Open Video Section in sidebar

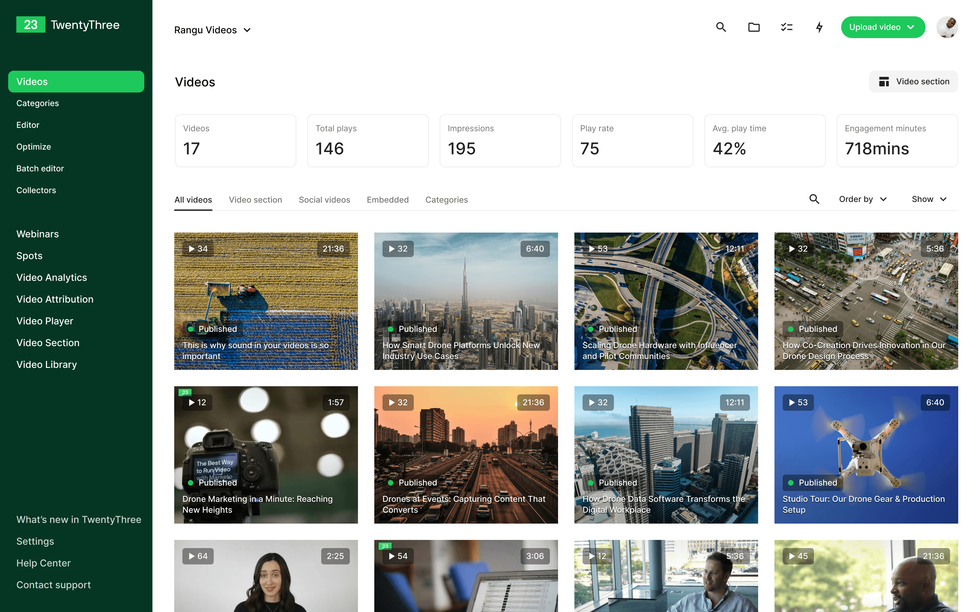(x=48, y=343)
